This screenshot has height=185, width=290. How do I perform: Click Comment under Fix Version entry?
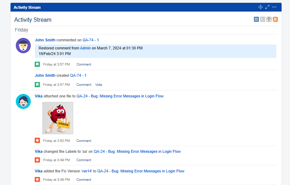pos(84,180)
